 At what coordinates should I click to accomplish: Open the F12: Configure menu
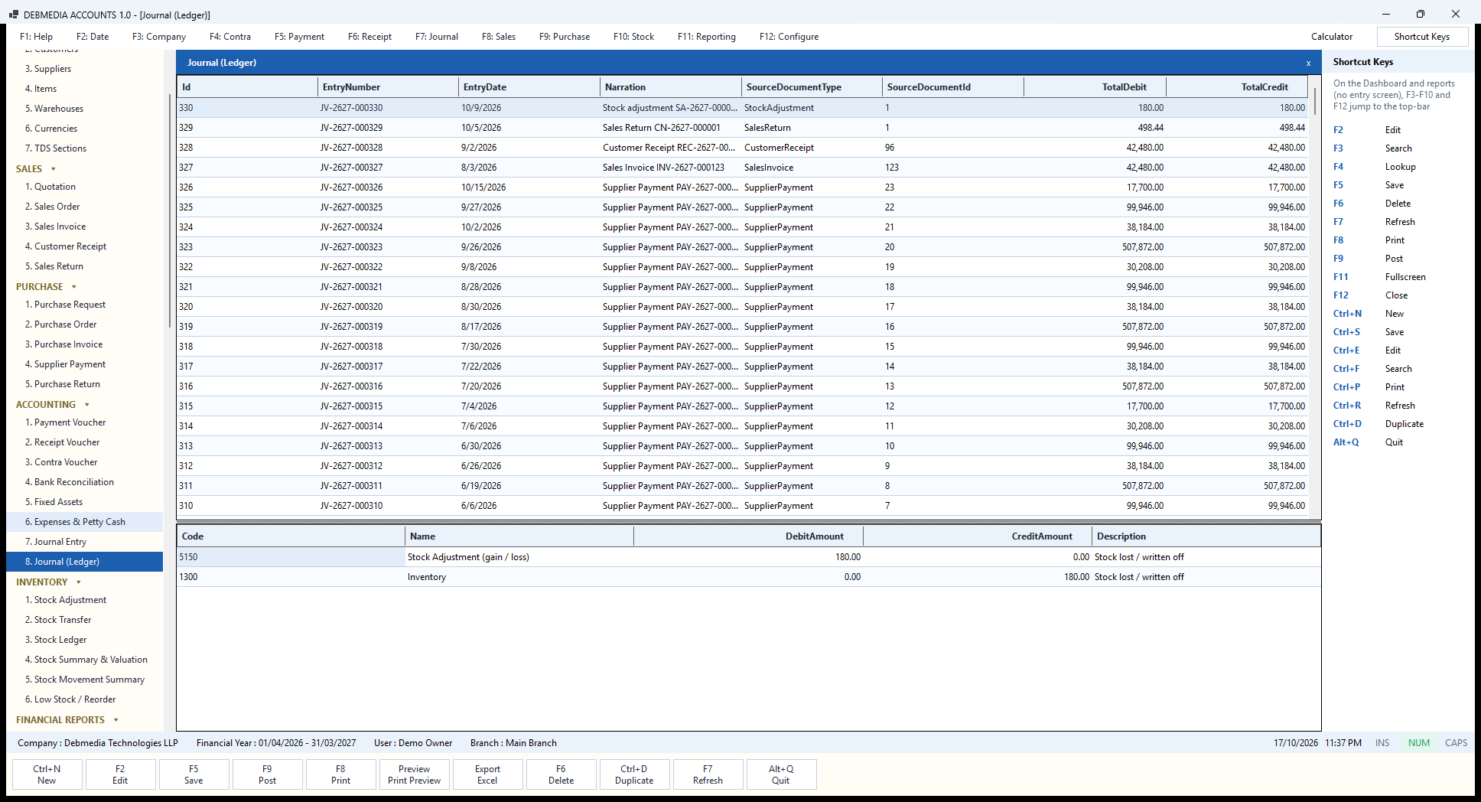pos(789,37)
